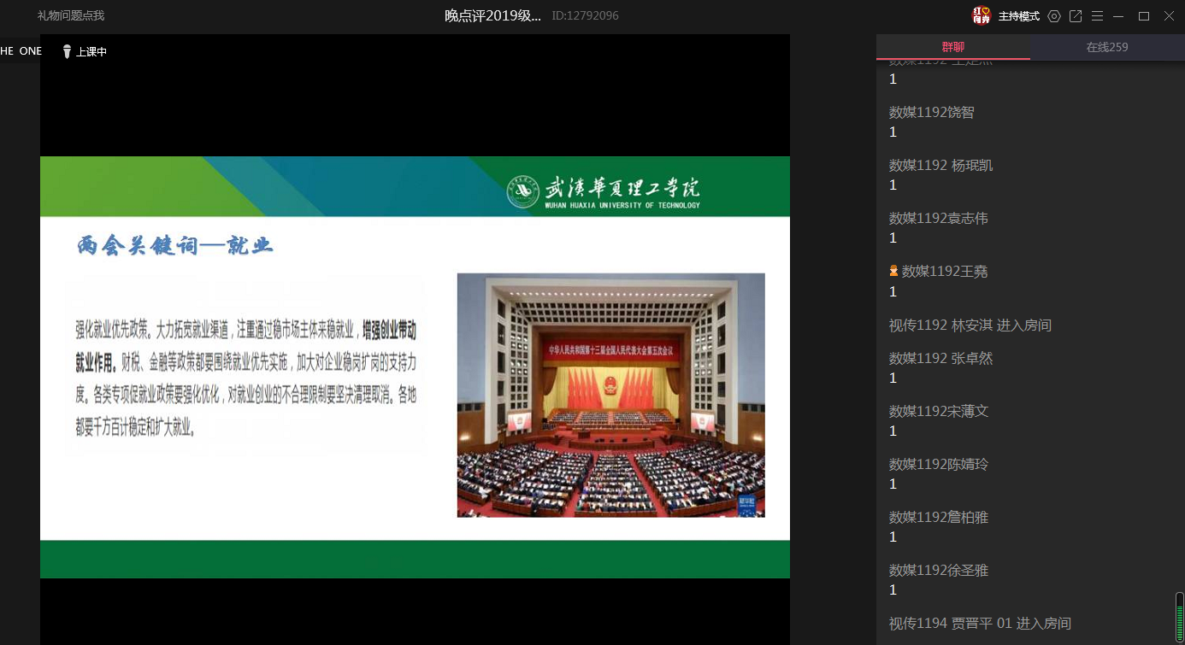
Task: Switch to the 在线259 tab
Action: click(x=1106, y=47)
